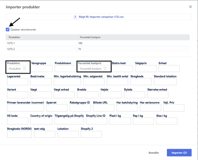198x160 pixels.
Task: Click the upload icon next to Valgt fil
Action: (75, 17)
